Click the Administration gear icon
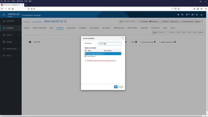The image size is (208, 117). (x=4, y=49)
